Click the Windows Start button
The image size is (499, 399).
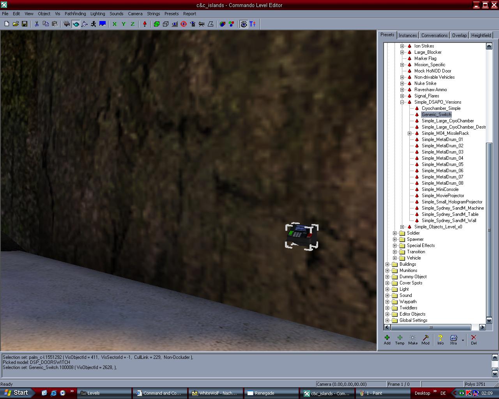point(16,393)
